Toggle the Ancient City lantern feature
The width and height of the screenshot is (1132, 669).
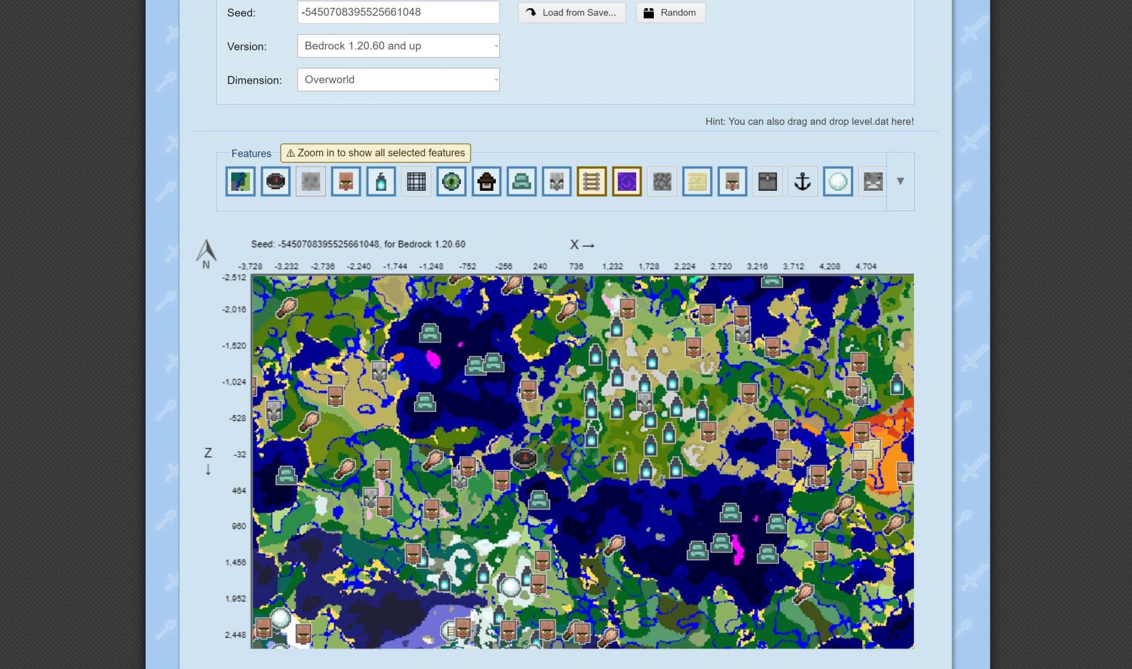point(381,181)
